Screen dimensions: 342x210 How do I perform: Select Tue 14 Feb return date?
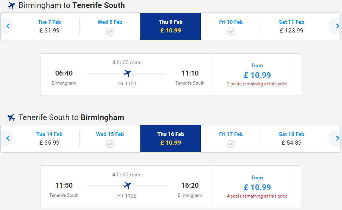49,138
